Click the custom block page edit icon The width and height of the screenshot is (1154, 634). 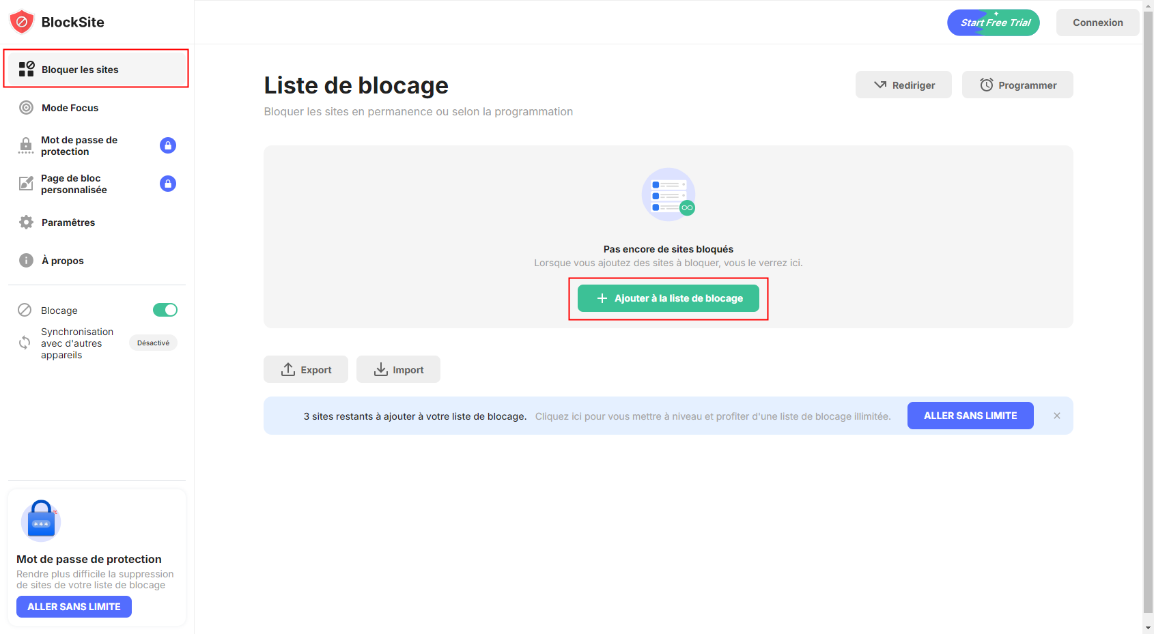coord(26,184)
